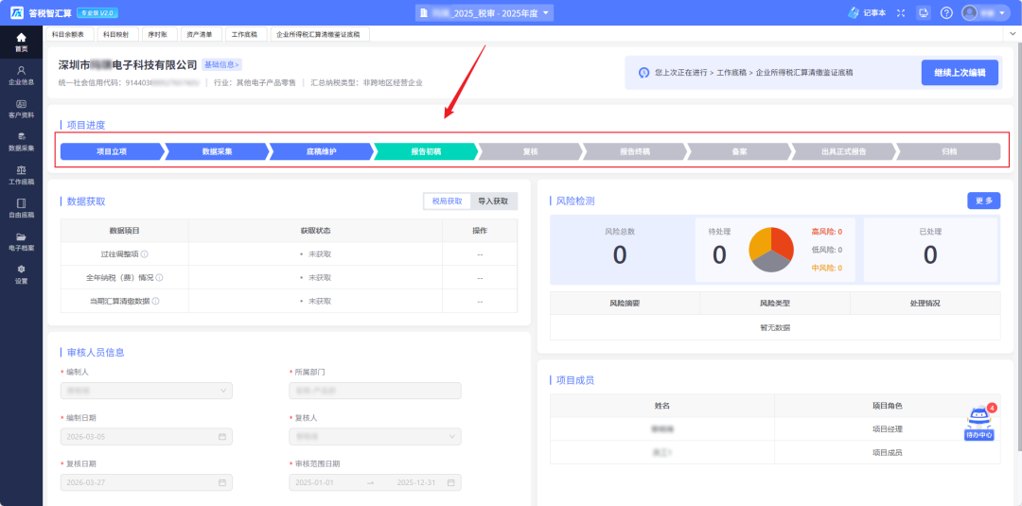Open 电子档案 in the sidebar

pyautogui.click(x=21, y=241)
